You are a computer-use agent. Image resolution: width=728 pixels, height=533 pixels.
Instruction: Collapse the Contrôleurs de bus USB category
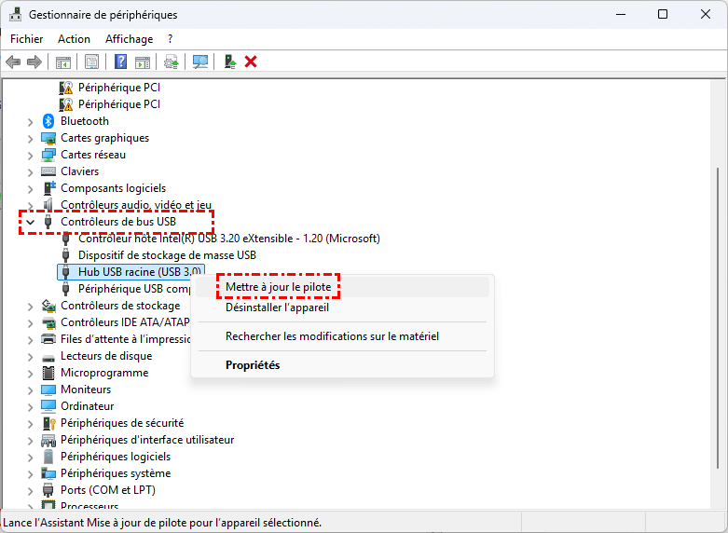(31, 222)
